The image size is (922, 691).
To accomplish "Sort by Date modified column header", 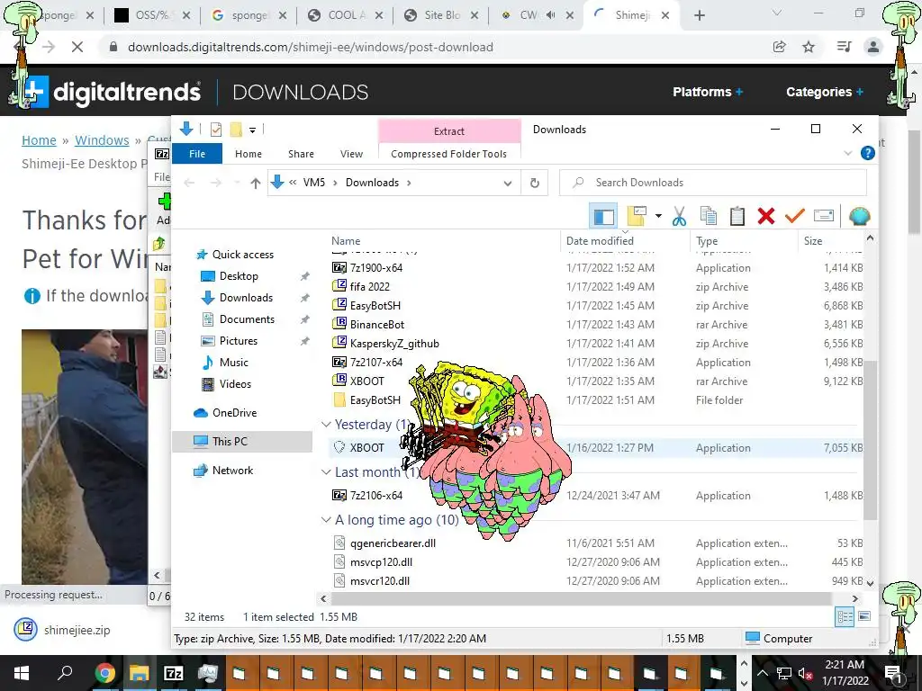I will [600, 241].
